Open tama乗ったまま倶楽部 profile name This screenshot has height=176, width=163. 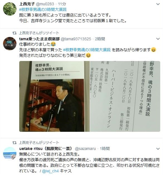click(x=39, y=39)
